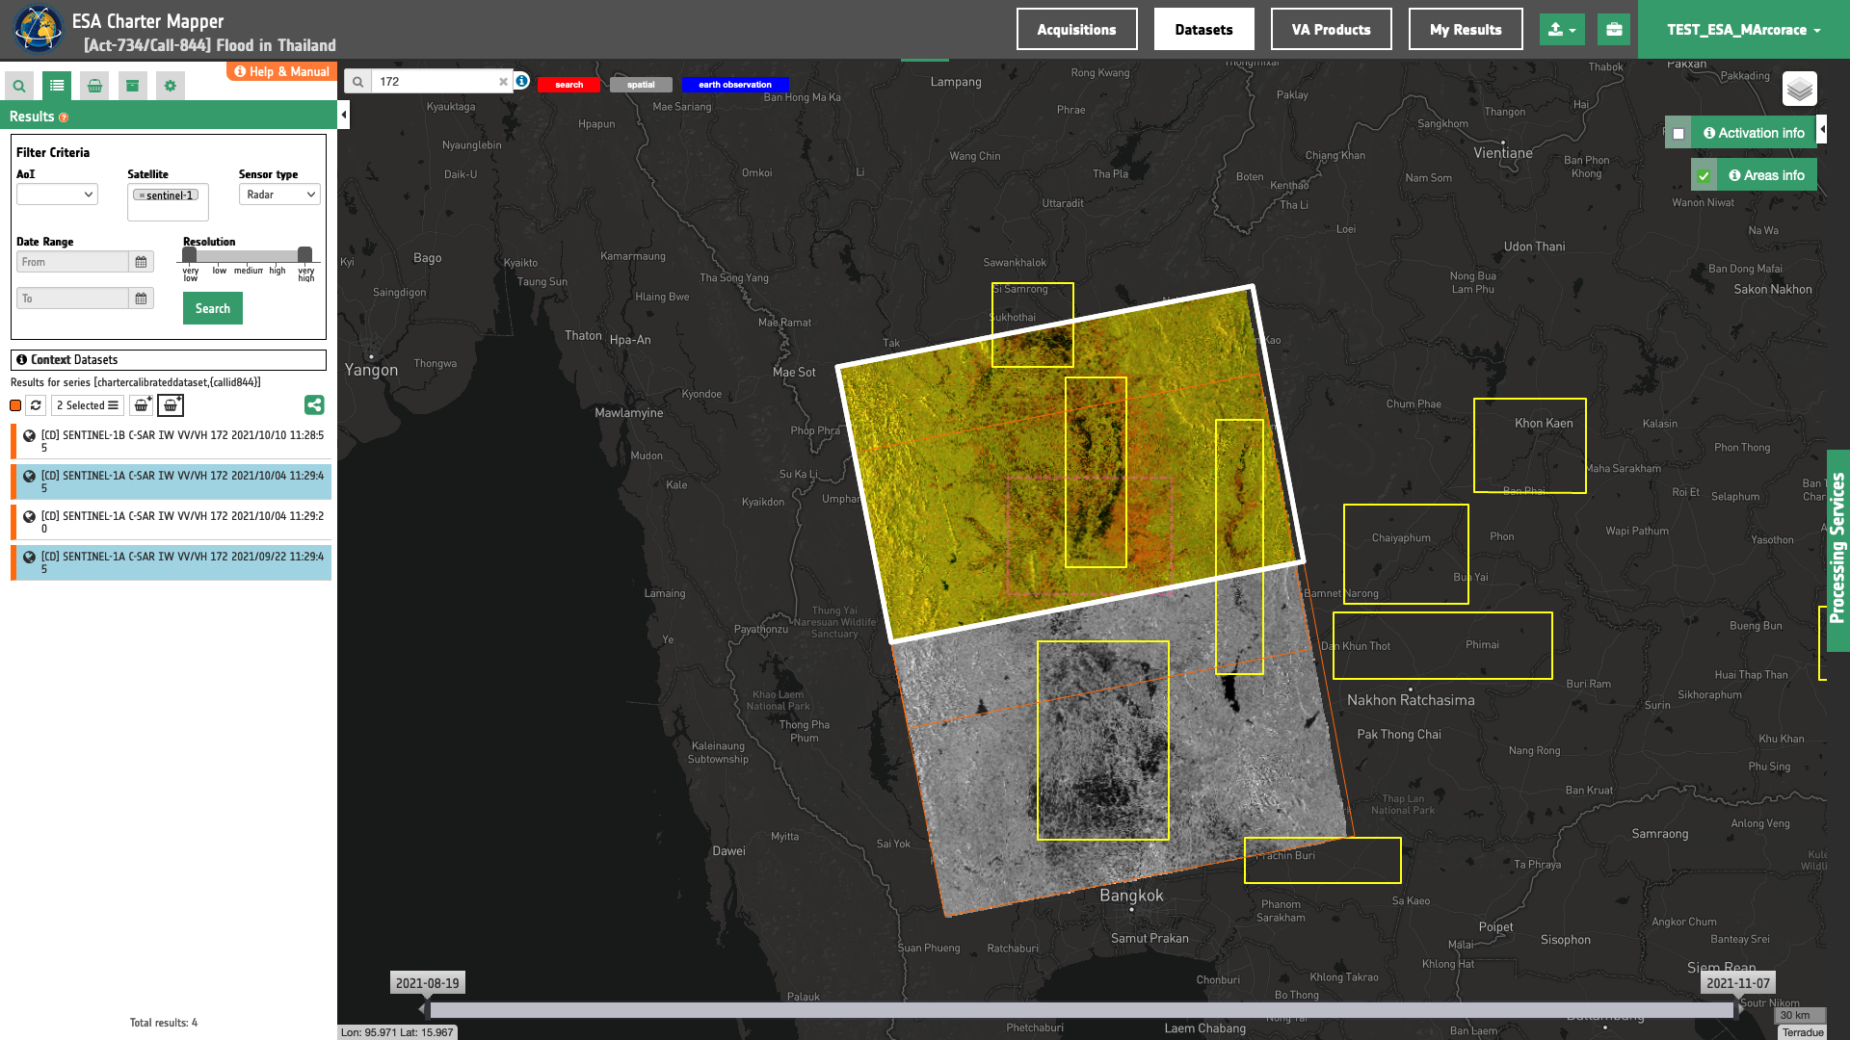Click the magnifier icon in map search bar
The width and height of the screenshot is (1850, 1040).
[x=357, y=82]
